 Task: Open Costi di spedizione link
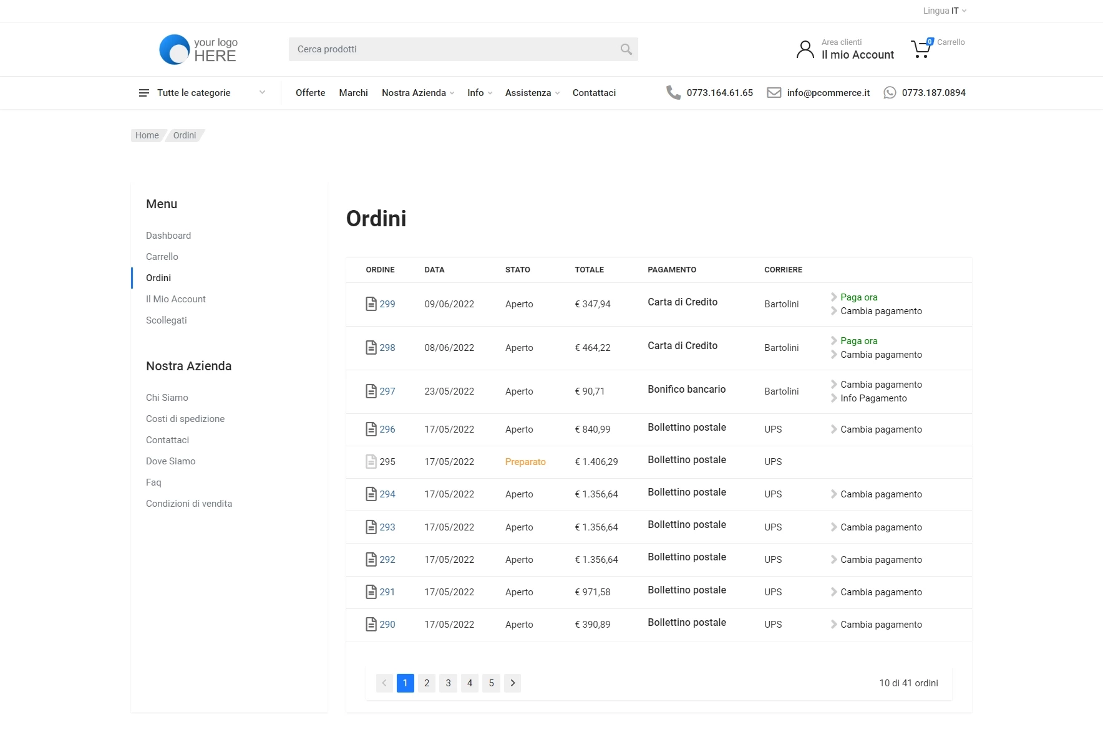tap(185, 419)
